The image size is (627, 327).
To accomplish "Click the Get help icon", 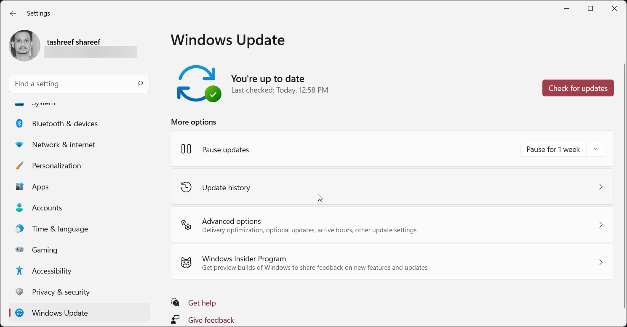I will coord(175,303).
